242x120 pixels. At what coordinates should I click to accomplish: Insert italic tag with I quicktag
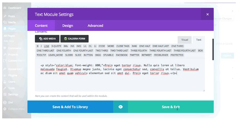tap(41, 46)
